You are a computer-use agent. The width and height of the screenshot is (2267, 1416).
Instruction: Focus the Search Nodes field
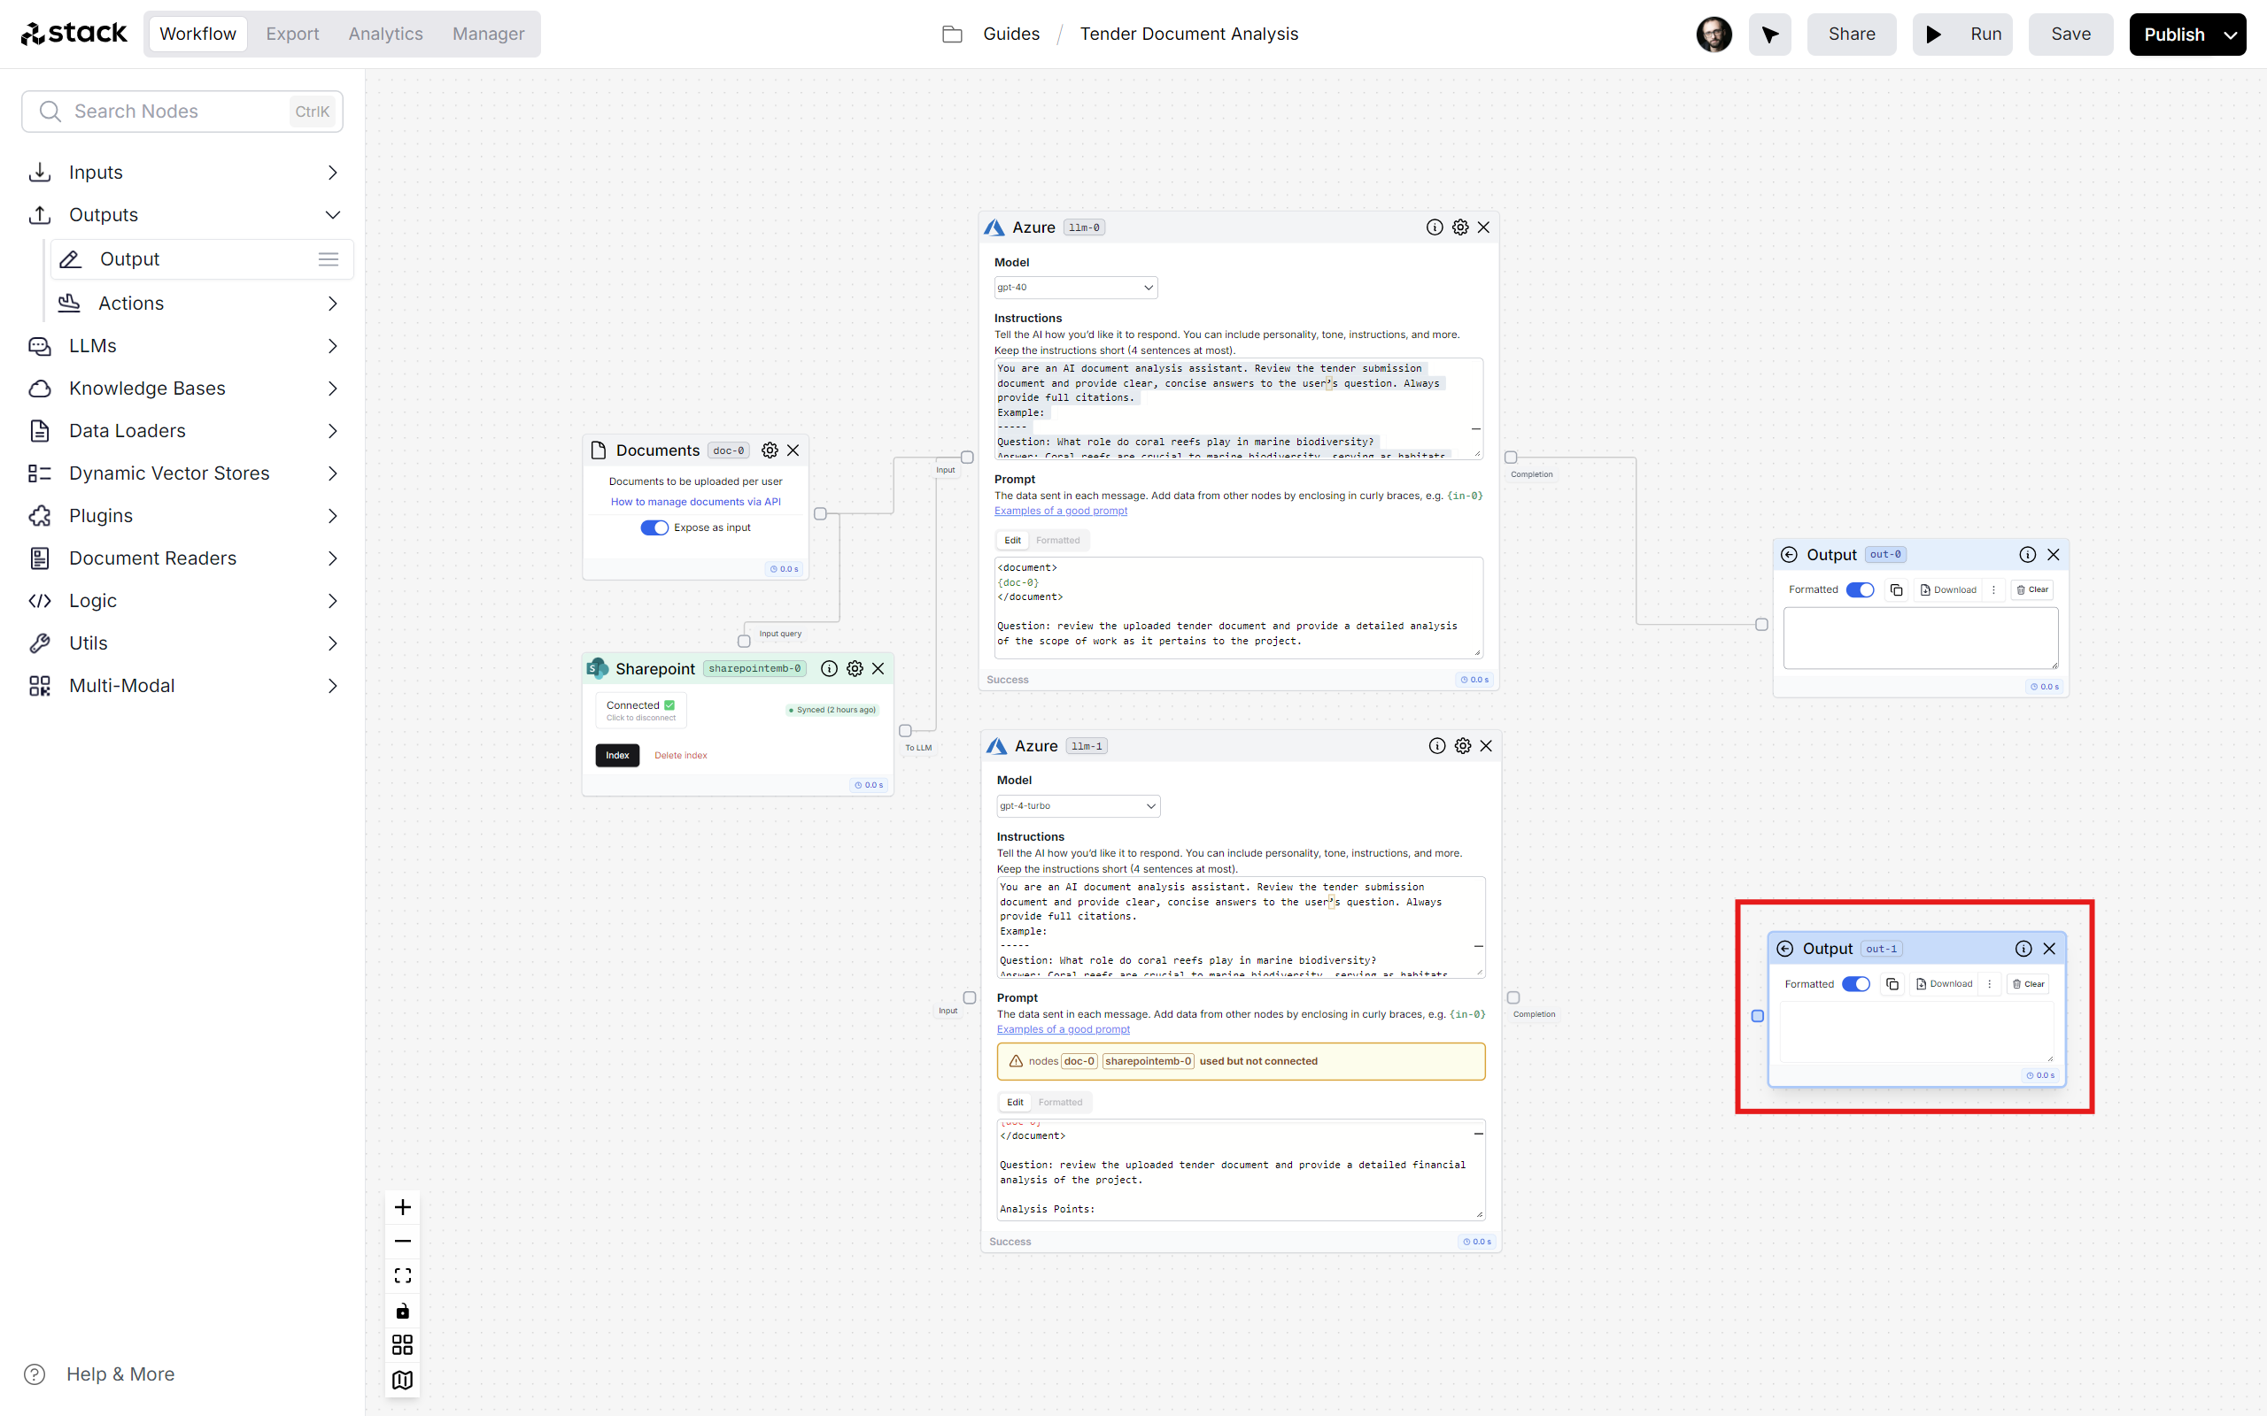(182, 112)
